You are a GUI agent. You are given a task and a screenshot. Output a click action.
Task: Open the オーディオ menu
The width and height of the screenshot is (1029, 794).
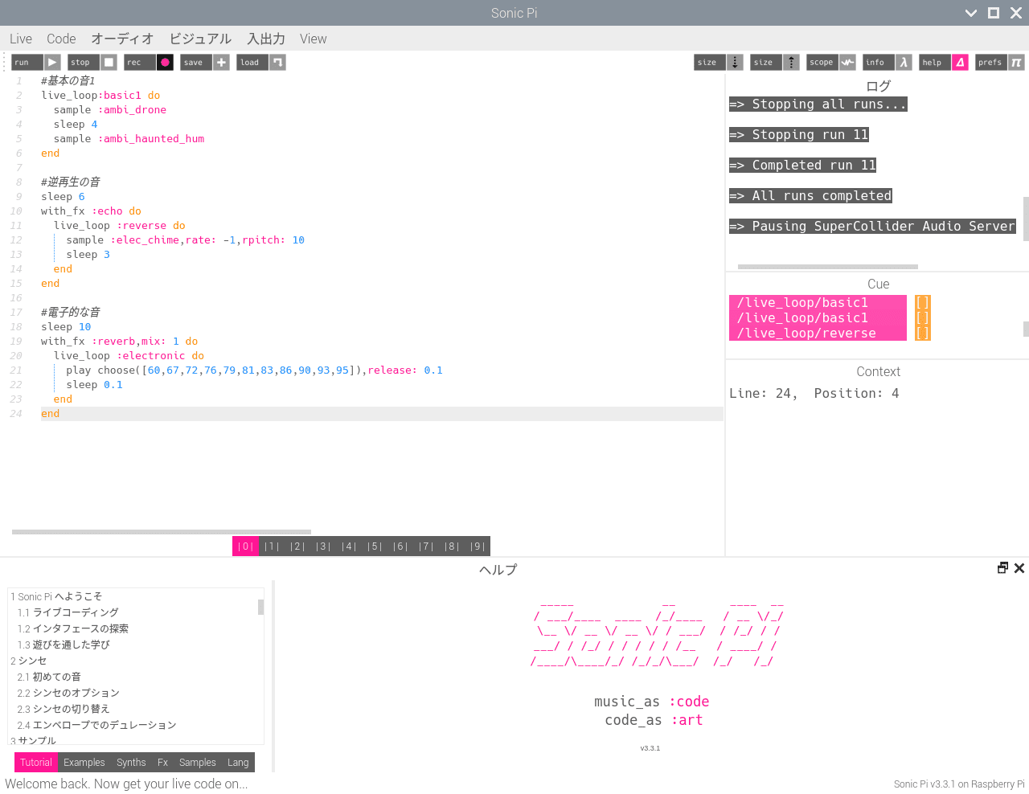coord(122,39)
